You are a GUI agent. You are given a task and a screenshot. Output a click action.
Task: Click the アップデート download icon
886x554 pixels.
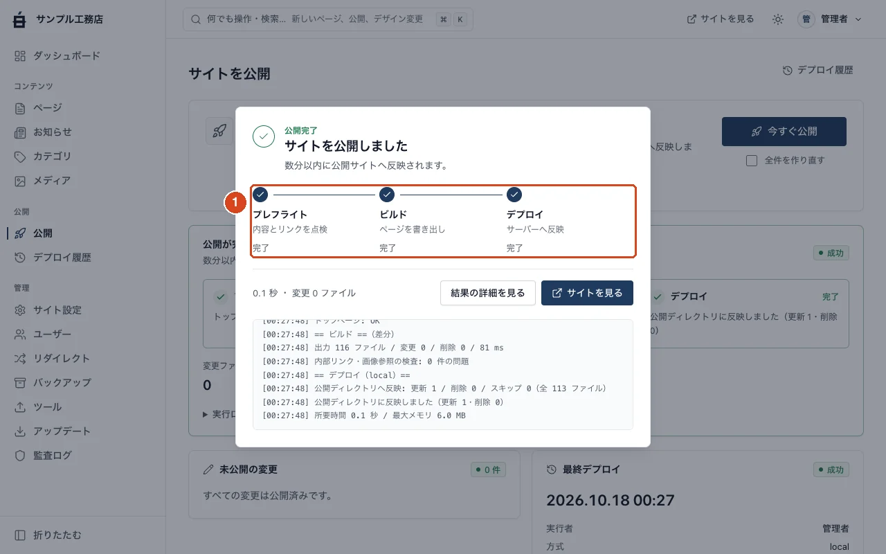tap(20, 431)
